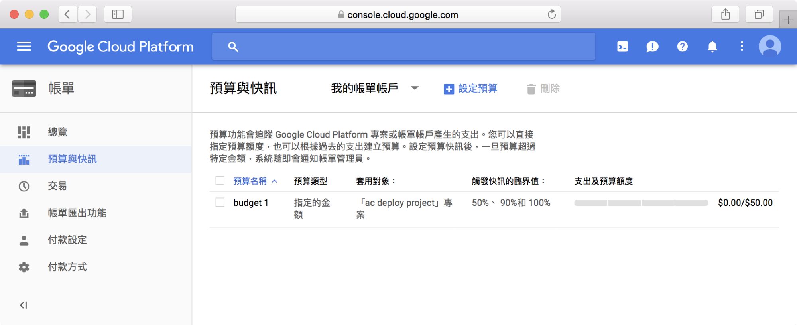797x325 pixels.
Task: Select 預算與快訊 sidebar item
Action: click(96, 159)
